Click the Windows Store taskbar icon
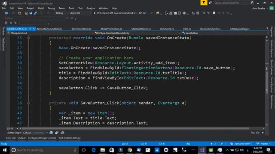The height and width of the screenshot is (154, 275). tap(112, 150)
